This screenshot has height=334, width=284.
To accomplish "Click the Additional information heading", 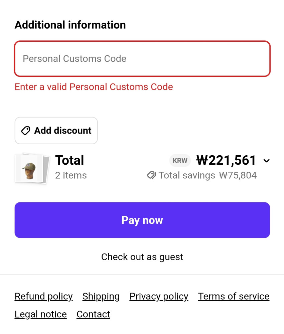I will [x=70, y=25].
